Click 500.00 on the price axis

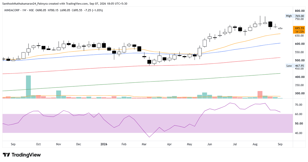(x=300, y=60)
